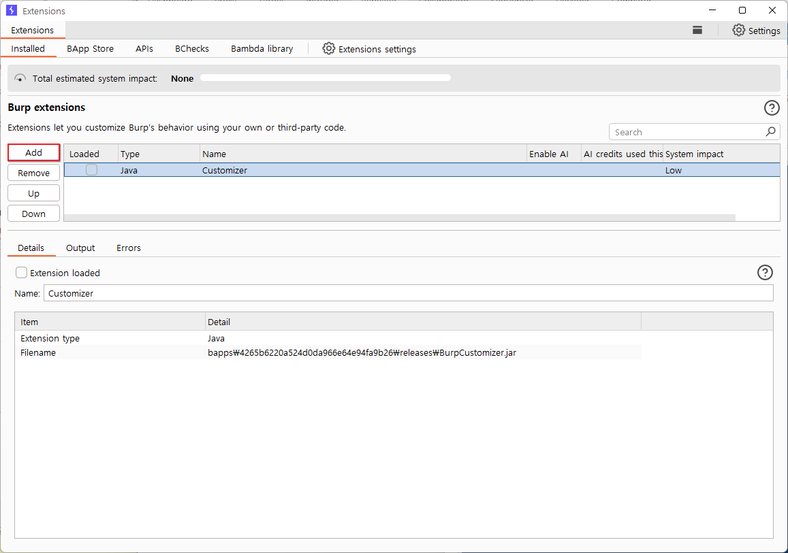Sort by the Loaded column header
This screenshot has height=553, width=788.
[x=91, y=154]
